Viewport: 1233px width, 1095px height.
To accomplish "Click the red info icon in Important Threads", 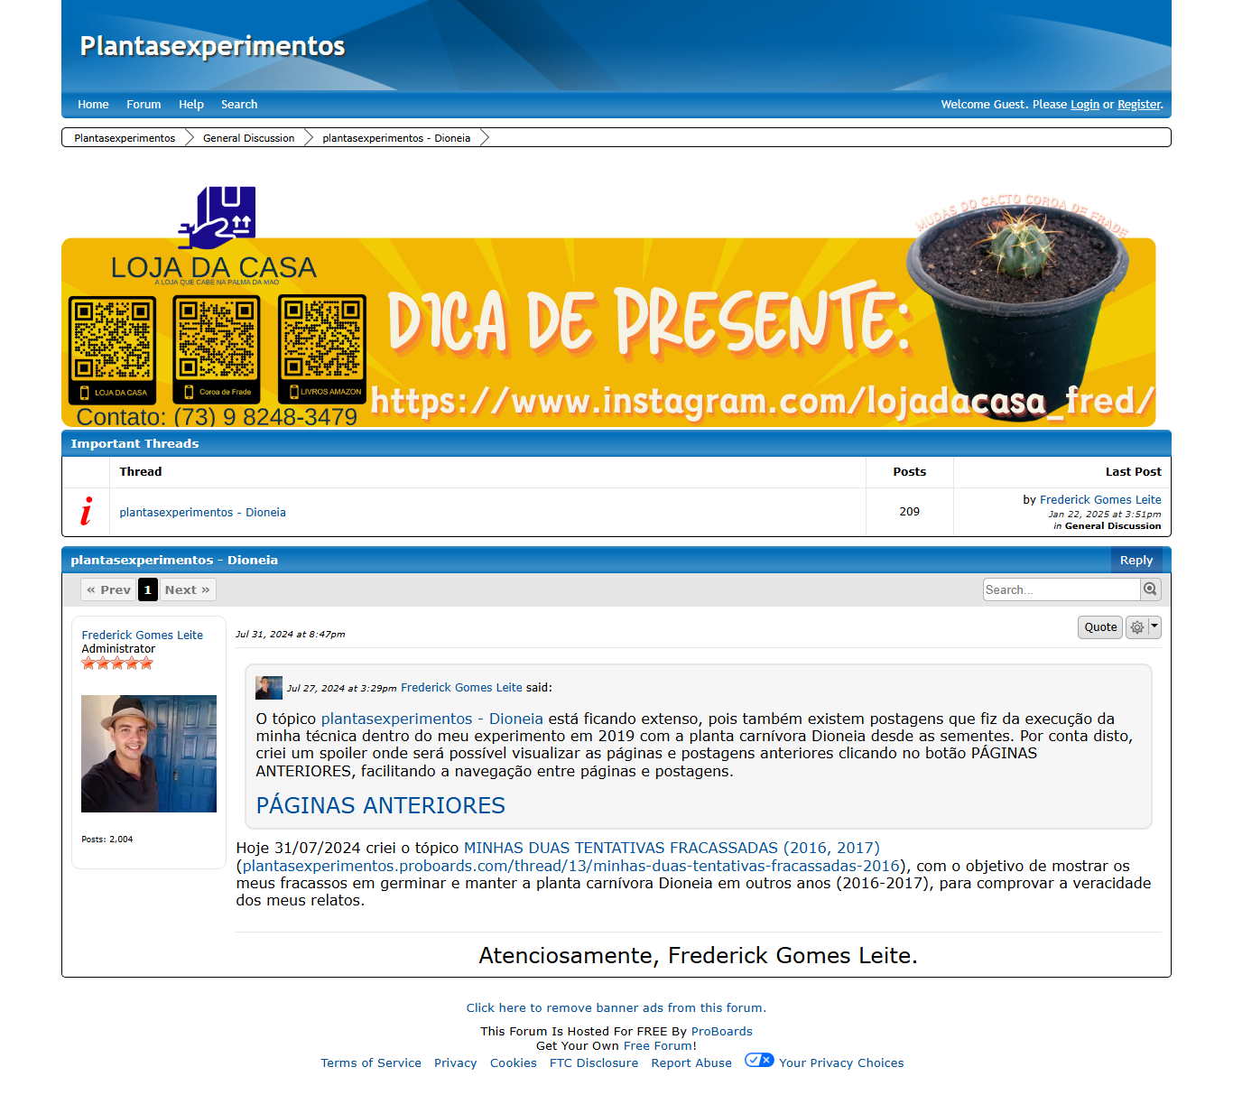I will [x=86, y=512].
